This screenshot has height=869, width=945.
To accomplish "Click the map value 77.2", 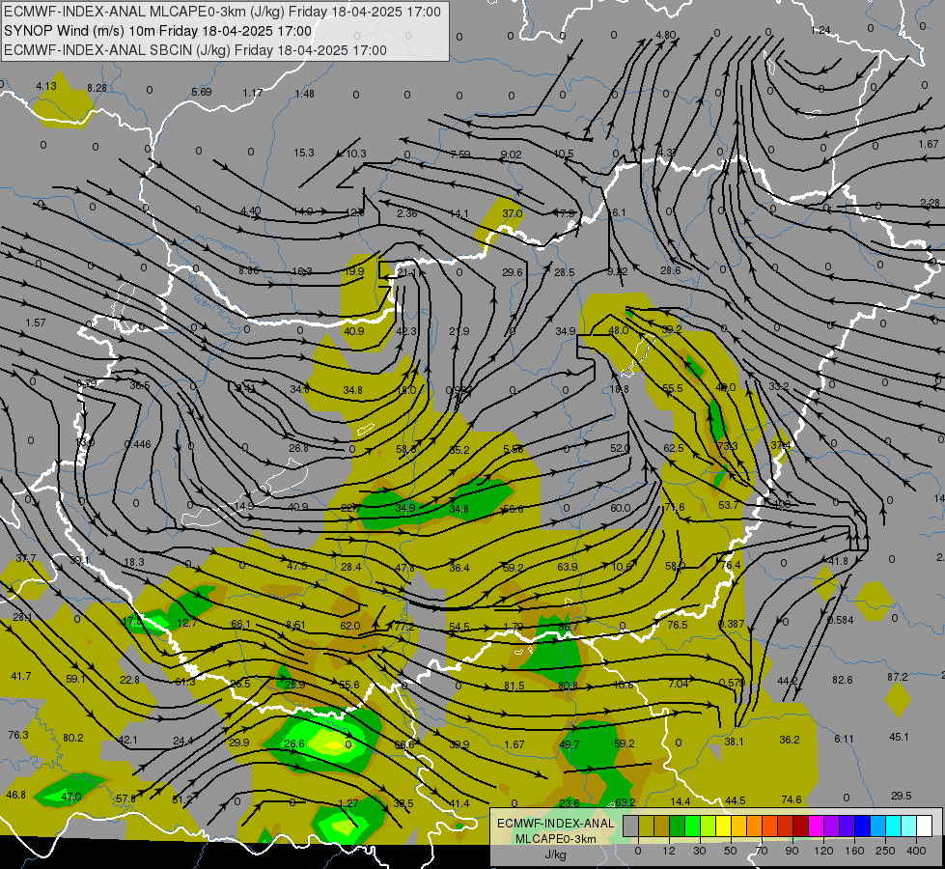I will [403, 627].
